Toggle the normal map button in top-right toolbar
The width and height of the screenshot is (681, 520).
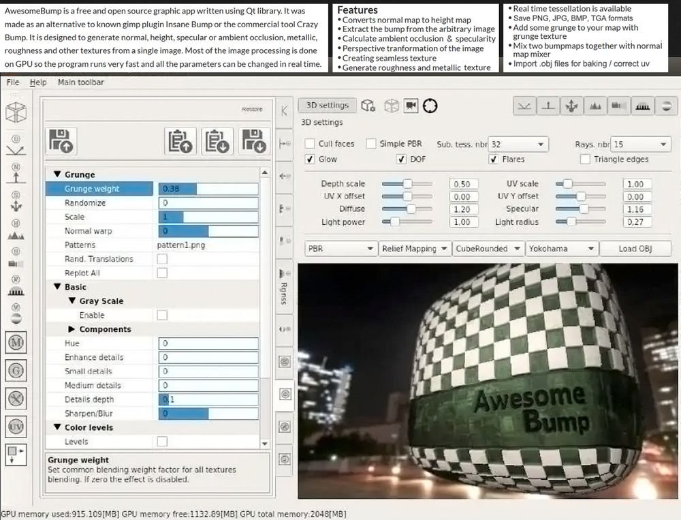pos(548,106)
